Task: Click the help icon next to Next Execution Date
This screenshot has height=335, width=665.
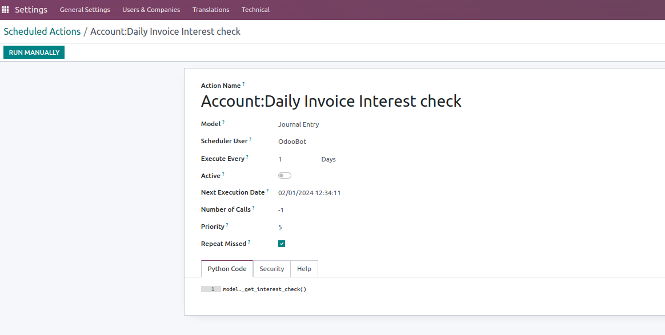Action: click(x=267, y=191)
